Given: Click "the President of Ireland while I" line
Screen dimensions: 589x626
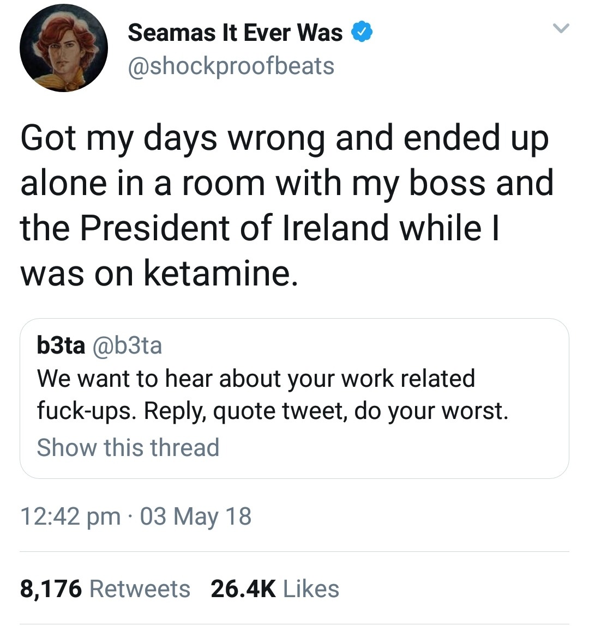Looking at the screenshot, I should (260, 228).
